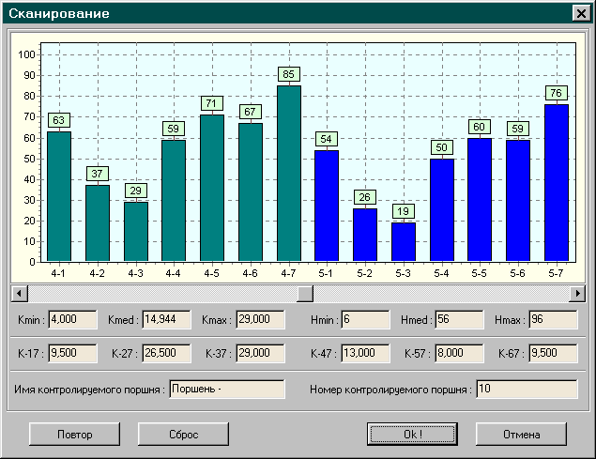Focus the Имя контролируемого поршня field
This screenshot has height=459, width=596.
tap(226, 389)
